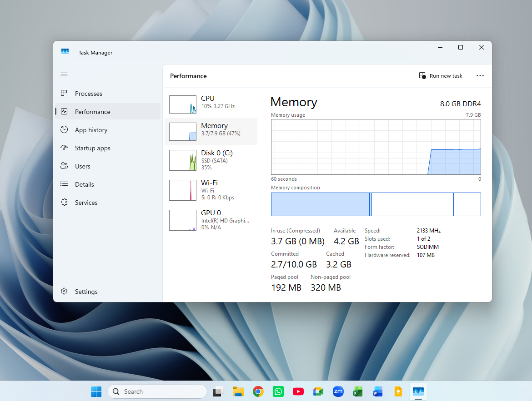Launch Google Chrome from the taskbar

(x=258, y=391)
